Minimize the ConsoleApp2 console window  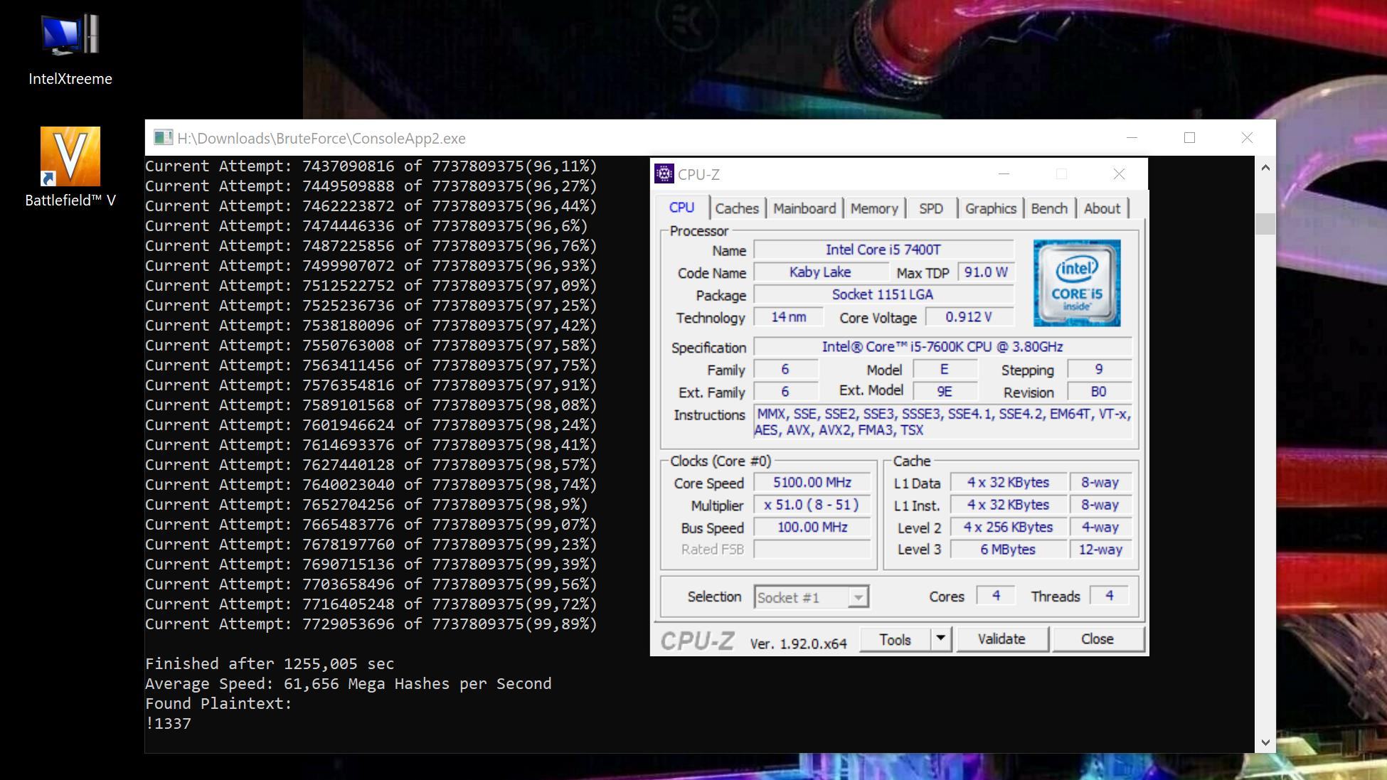1132,138
